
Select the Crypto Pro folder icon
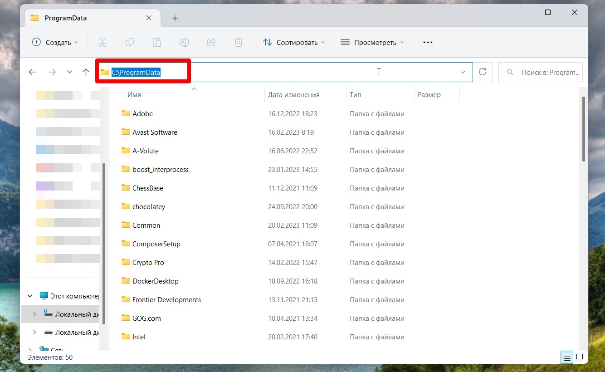point(126,262)
